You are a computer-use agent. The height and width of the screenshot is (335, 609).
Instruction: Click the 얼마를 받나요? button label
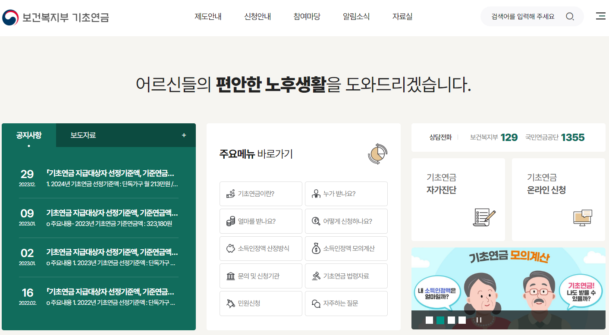tap(257, 221)
